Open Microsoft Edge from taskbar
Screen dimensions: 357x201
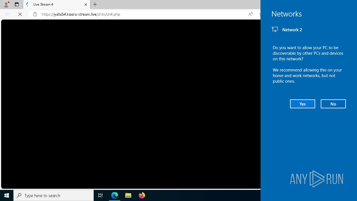click(x=115, y=195)
